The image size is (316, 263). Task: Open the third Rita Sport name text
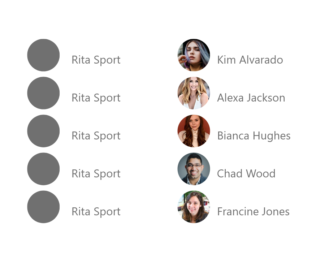pos(96,136)
